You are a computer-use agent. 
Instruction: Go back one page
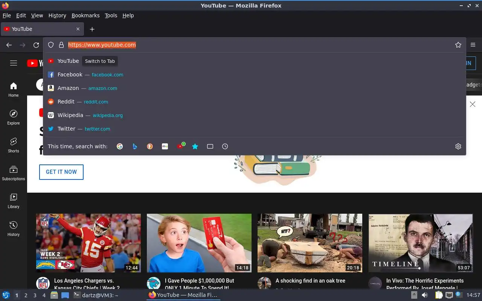pos(9,45)
